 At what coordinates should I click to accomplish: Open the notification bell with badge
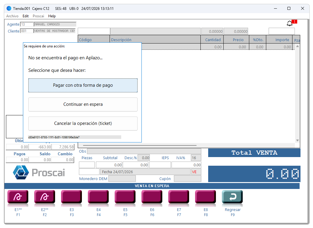point(292,23)
